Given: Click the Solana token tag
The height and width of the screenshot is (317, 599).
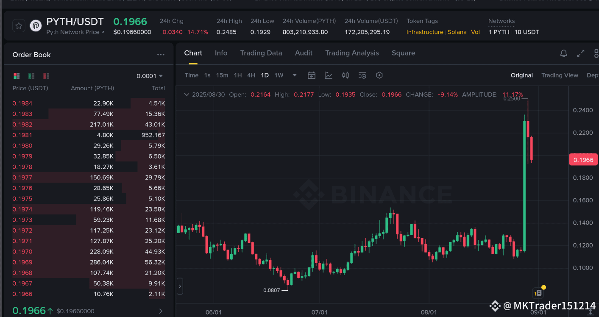Looking at the screenshot, I should click(457, 32).
